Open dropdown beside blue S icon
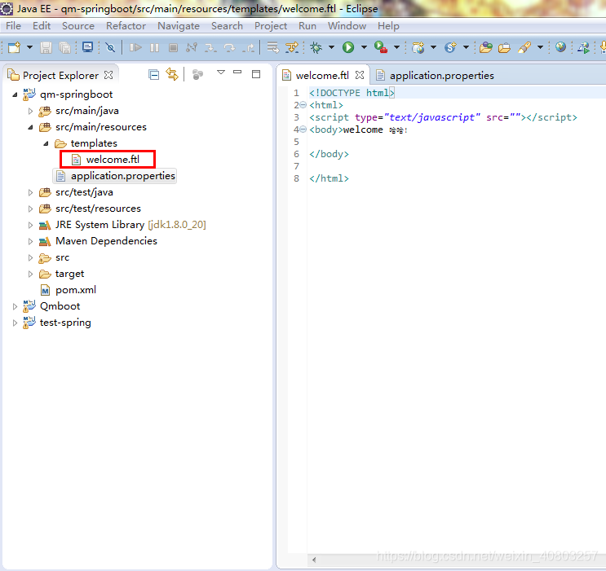This screenshot has height=571, width=606. [x=466, y=47]
